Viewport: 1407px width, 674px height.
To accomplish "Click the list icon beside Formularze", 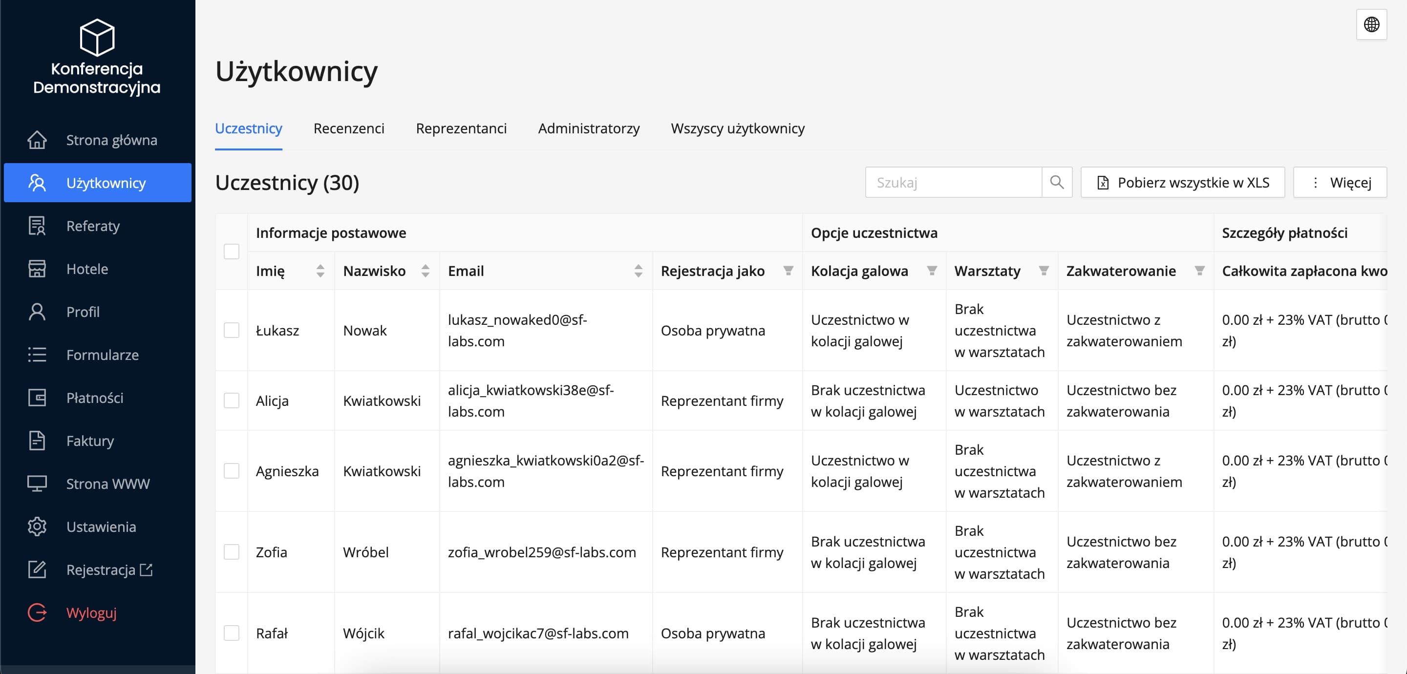I will pyautogui.click(x=37, y=355).
